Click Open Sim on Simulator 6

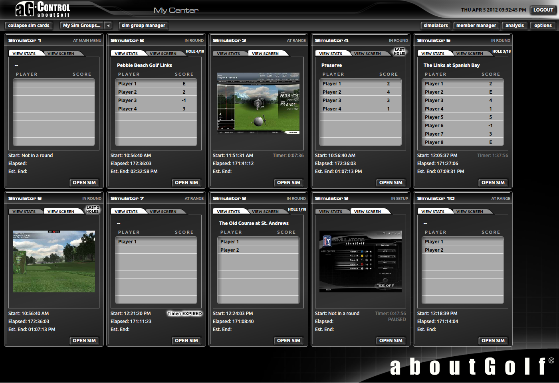click(x=84, y=341)
